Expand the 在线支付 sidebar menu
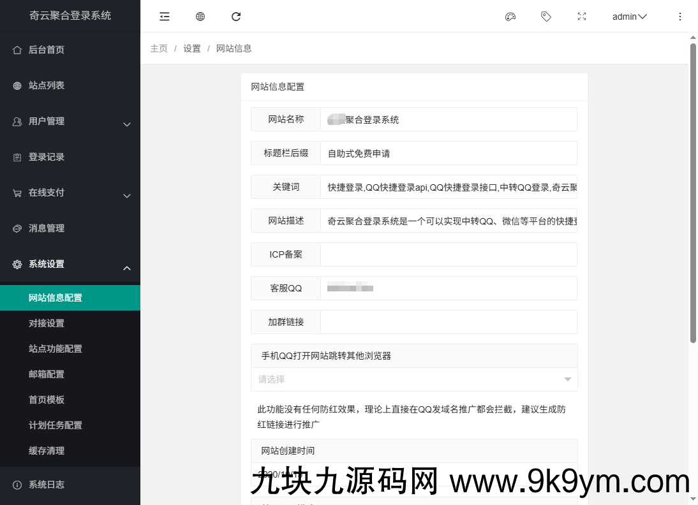 (70, 193)
